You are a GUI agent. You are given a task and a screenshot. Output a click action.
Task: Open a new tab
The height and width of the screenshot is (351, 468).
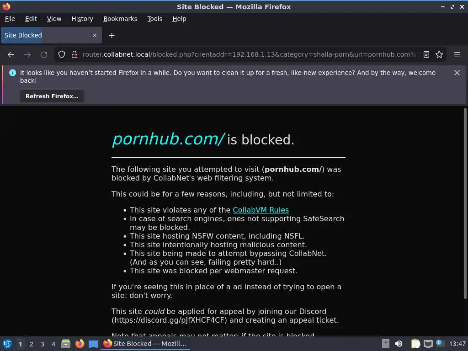tap(112, 36)
